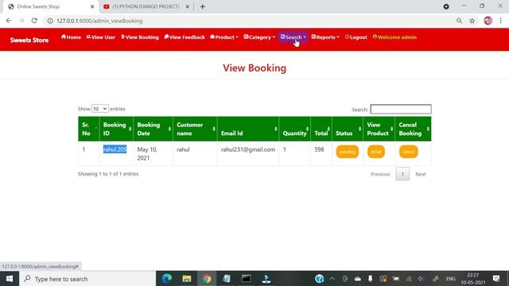Open the Chrome profile avatar
The width and height of the screenshot is (509, 286).
(x=488, y=21)
